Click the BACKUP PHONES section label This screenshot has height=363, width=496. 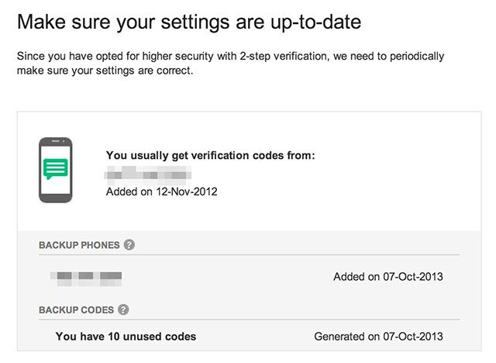pos(79,245)
